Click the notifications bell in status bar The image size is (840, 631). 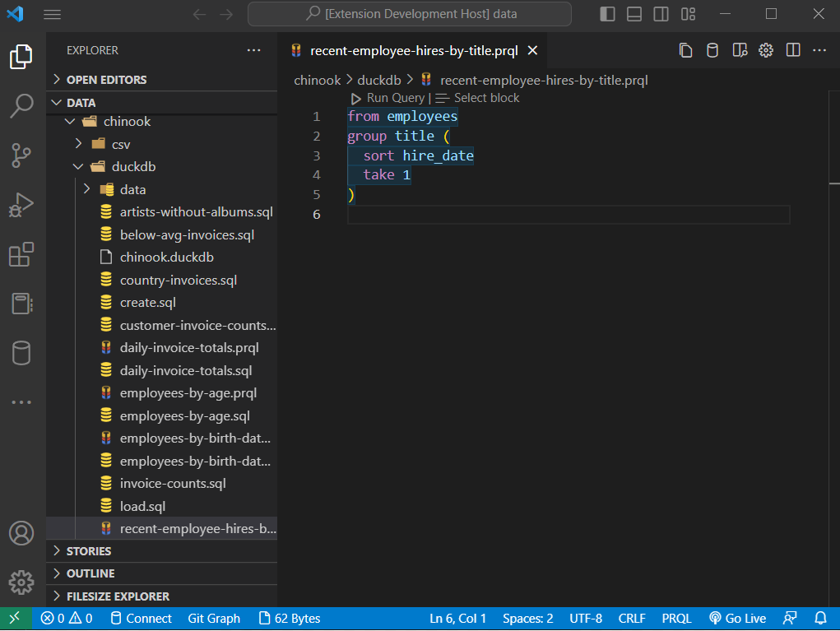click(820, 619)
